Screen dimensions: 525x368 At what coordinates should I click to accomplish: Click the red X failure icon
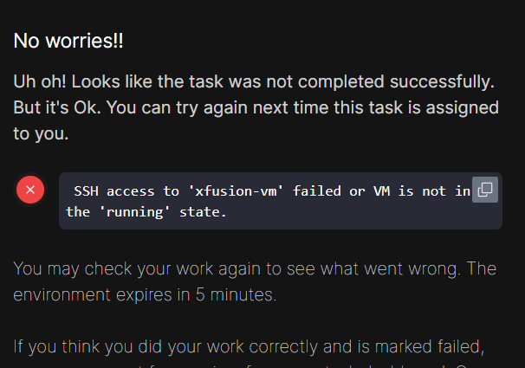[x=30, y=190]
